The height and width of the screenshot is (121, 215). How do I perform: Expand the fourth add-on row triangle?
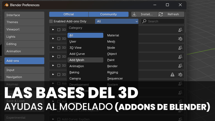tap(53, 57)
